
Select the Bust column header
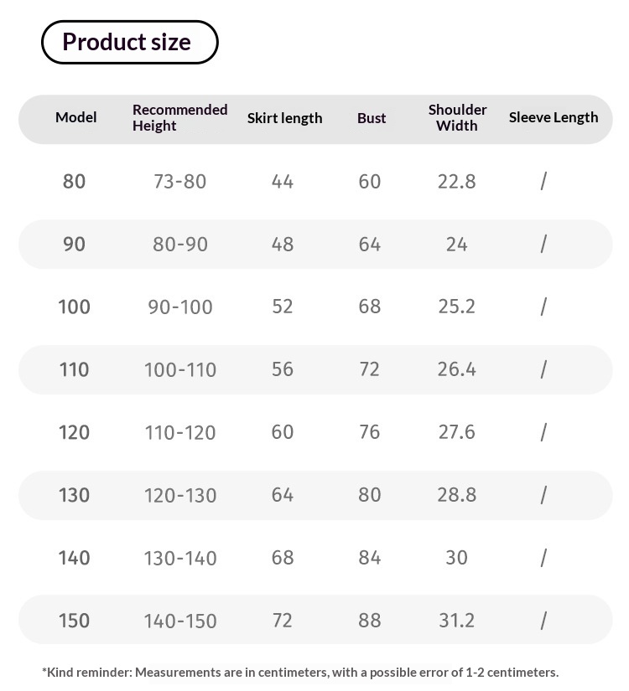[x=372, y=118]
